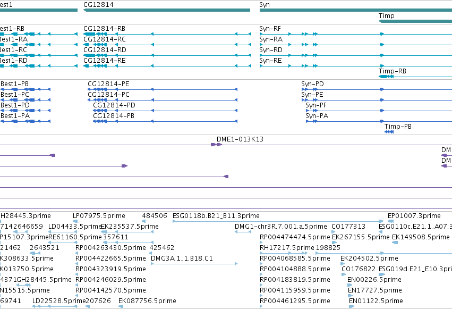
Task: Click the 484506 EST label
Action: [155, 216]
